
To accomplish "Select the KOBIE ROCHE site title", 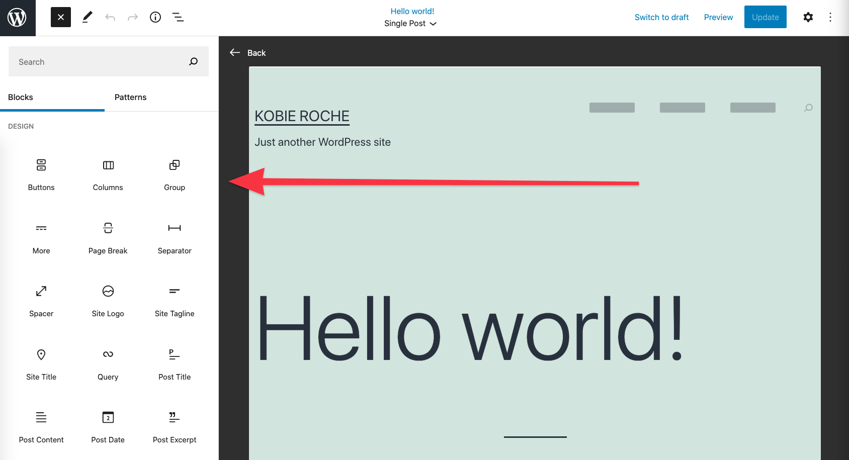I will [302, 116].
